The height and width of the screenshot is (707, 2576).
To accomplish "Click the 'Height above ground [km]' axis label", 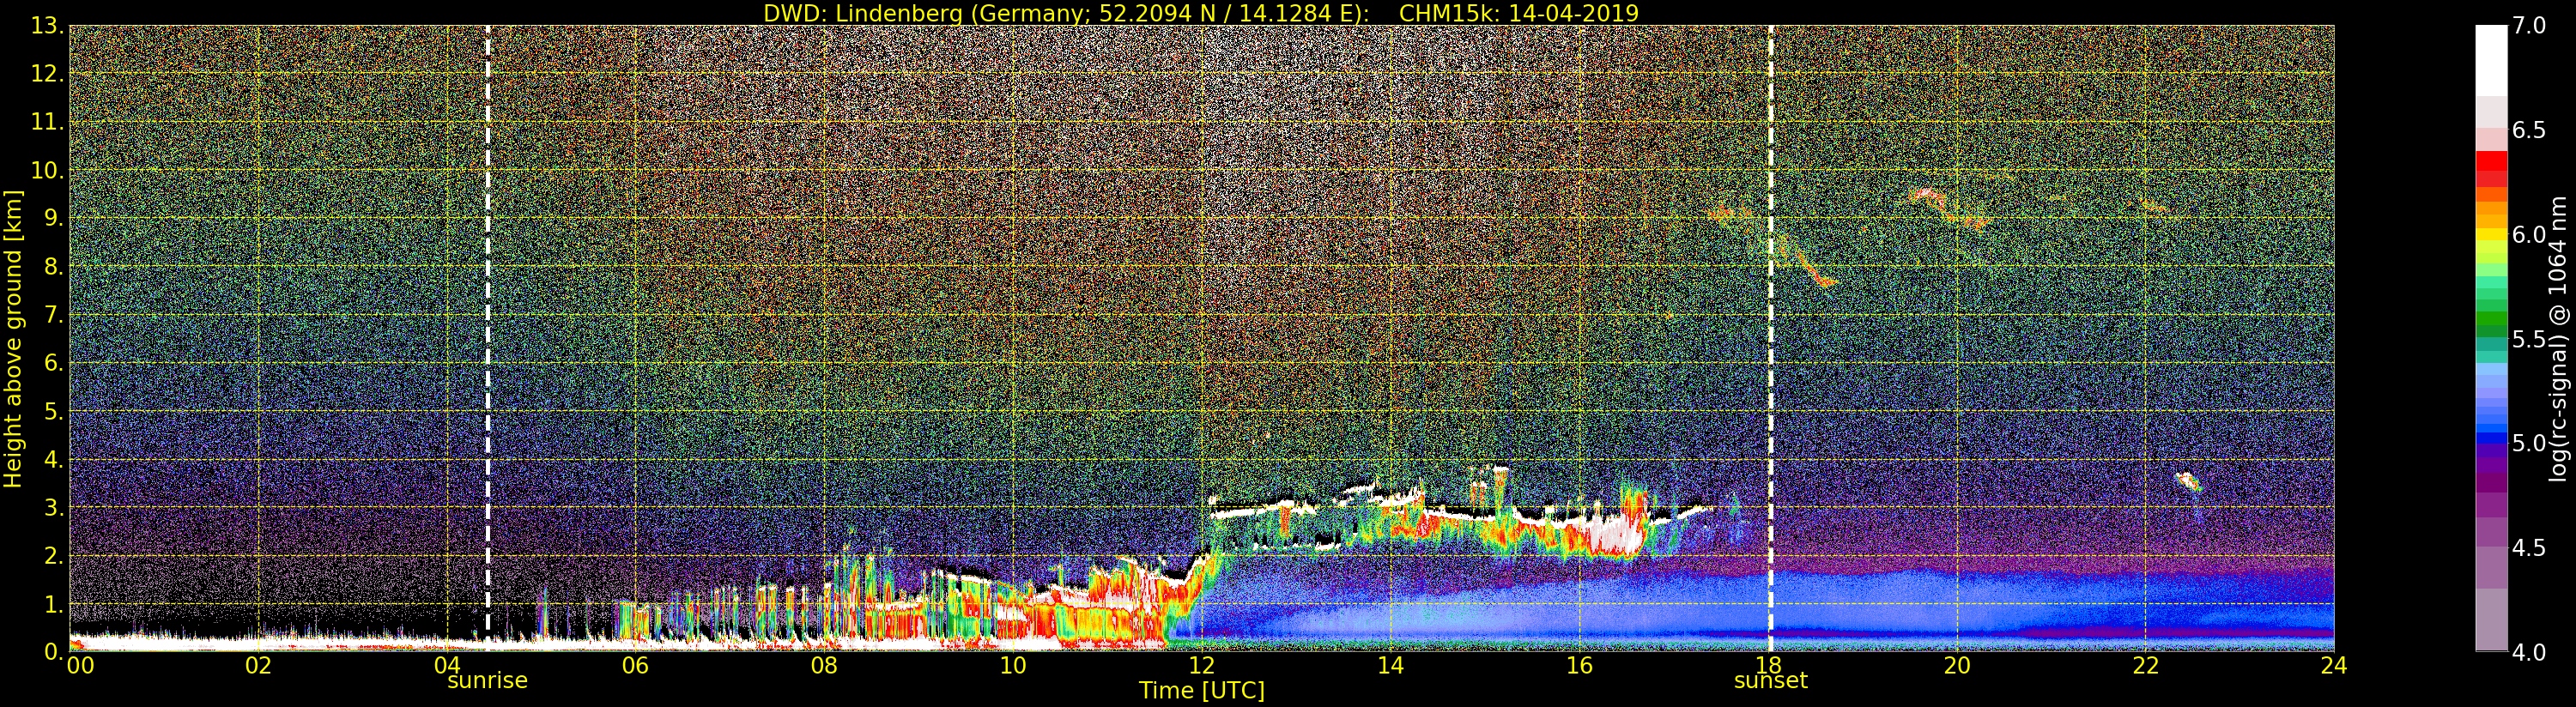I will point(13,338).
